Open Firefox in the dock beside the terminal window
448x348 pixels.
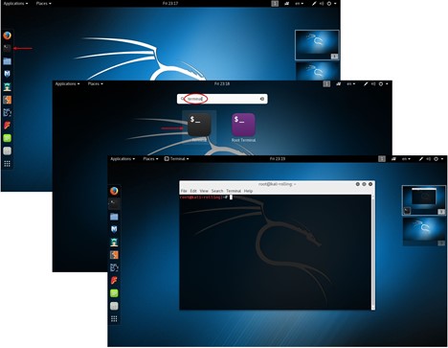(x=114, y=191)
